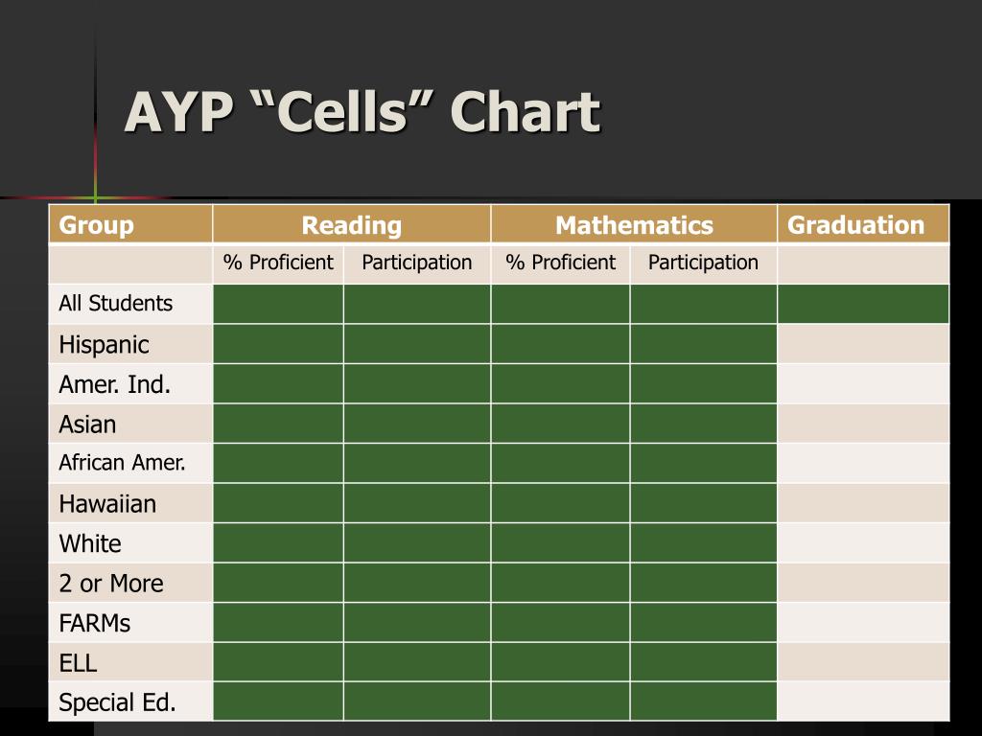Select the All Students row label

(115, 304)
